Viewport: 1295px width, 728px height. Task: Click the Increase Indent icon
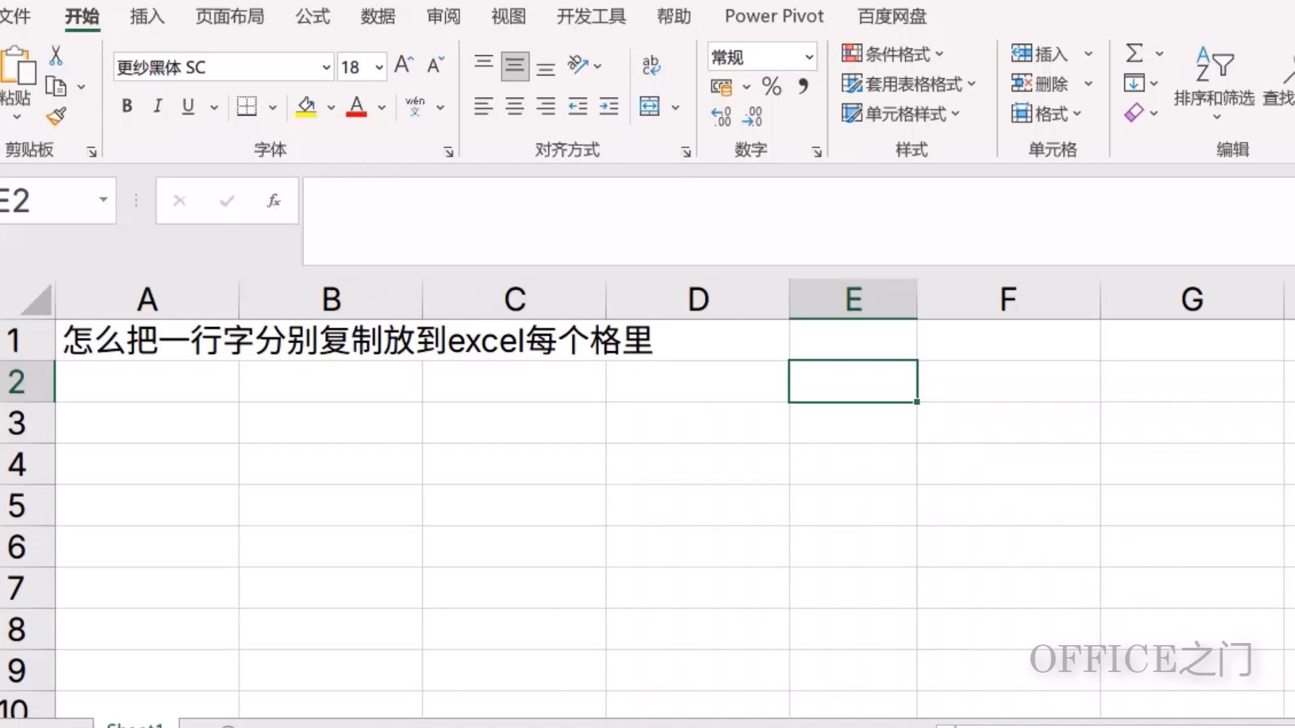tap(608, 107)
